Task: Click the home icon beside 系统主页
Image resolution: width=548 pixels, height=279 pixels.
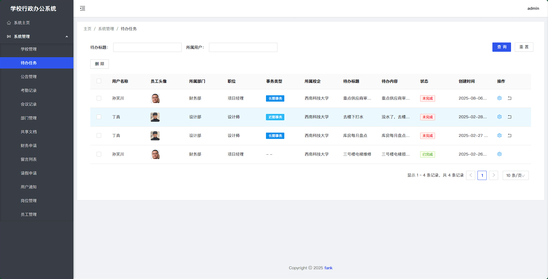Action: click(x=9, y=23)
